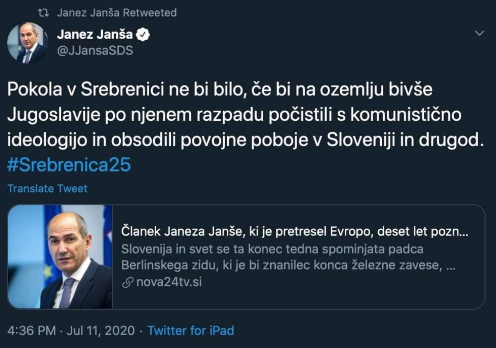Open the tweet options chevron menu
The height and width of the screenshot is (348, 496).
coord(479,33)
